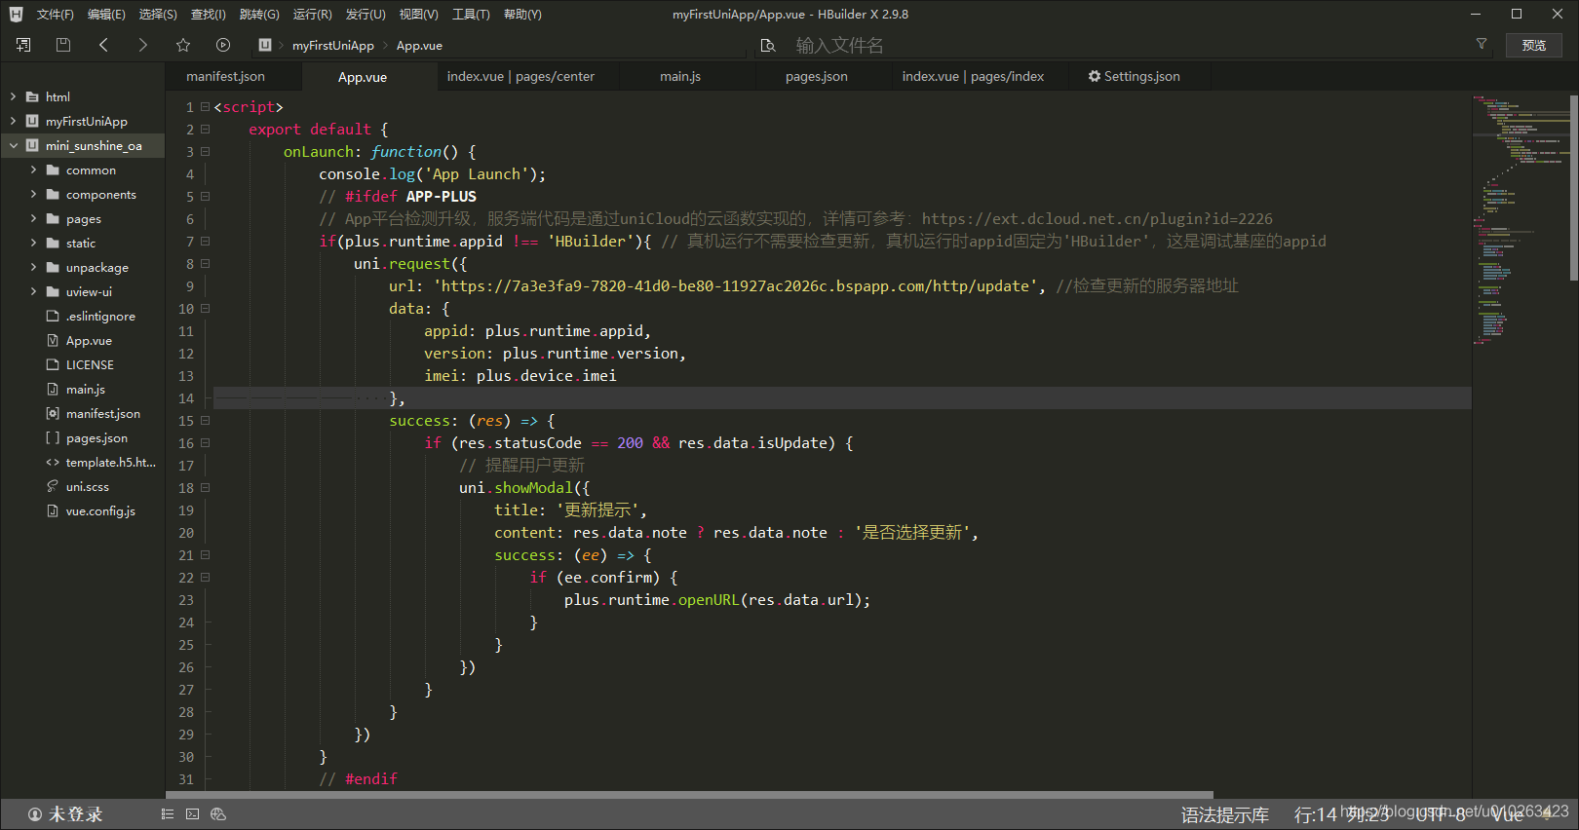The height and width of the screenshot is (830, 1579).
Task: Click the rightmost bottom-left status bar icon
Action: [218, 814]
